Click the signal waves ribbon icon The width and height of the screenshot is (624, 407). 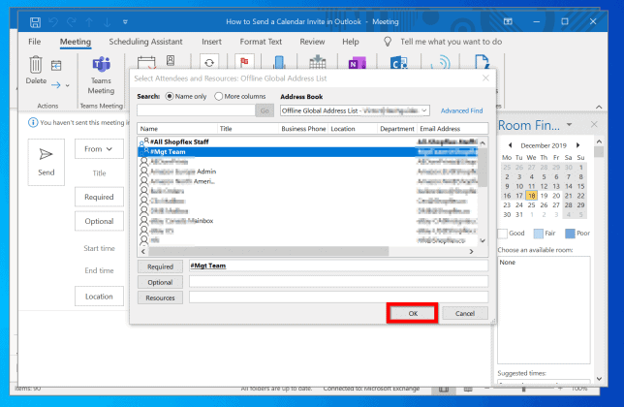point(441,62)
